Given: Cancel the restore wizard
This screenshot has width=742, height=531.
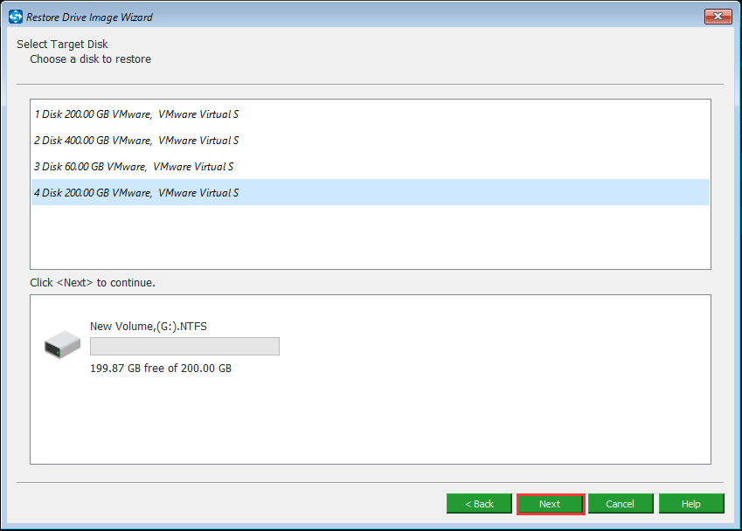Looking at the screenshot, I should (x=621, y=504).
